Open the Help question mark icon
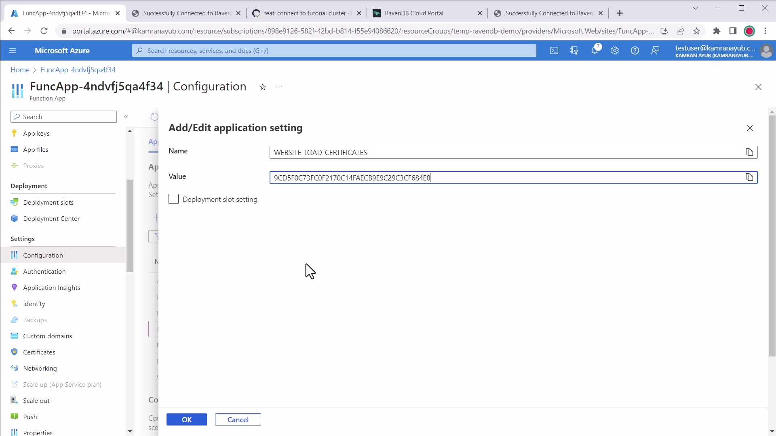 click(635, 50)
